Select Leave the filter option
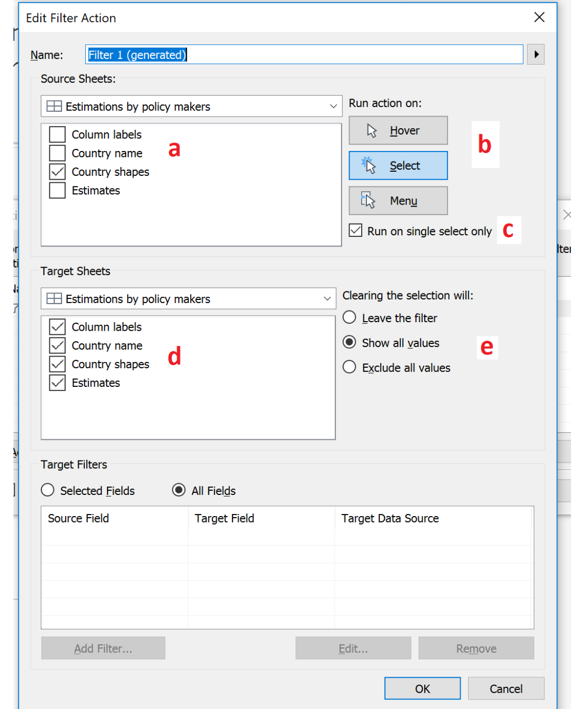This screenshot has width=572, height=709. tap(350, 317)
